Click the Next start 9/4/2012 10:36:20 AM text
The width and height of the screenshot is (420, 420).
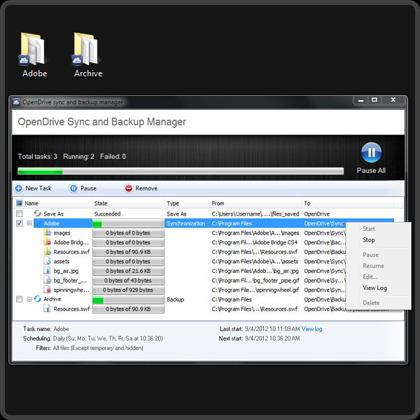point(272,339)
